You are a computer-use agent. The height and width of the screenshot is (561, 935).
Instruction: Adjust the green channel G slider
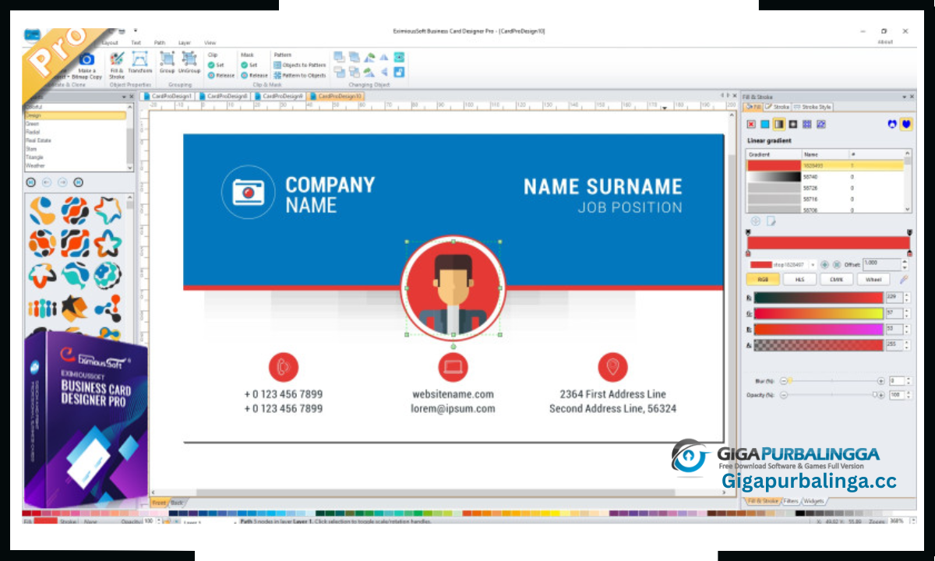pos(817,313)
